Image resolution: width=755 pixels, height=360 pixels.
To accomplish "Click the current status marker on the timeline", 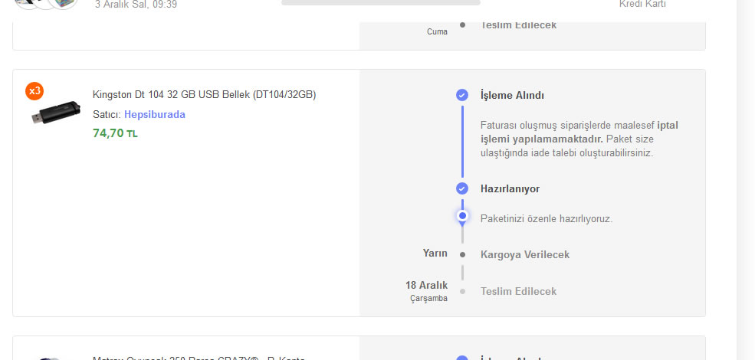I will (462, 216).
